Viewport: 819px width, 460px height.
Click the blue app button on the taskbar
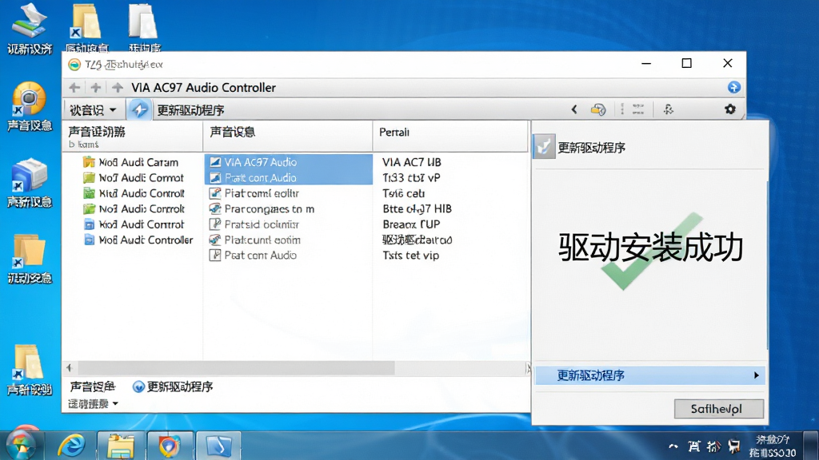click(x=218, y=446)
